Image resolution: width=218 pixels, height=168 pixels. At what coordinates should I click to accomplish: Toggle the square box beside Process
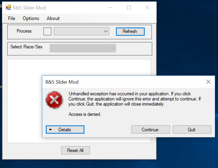click(x=47, y=32)
